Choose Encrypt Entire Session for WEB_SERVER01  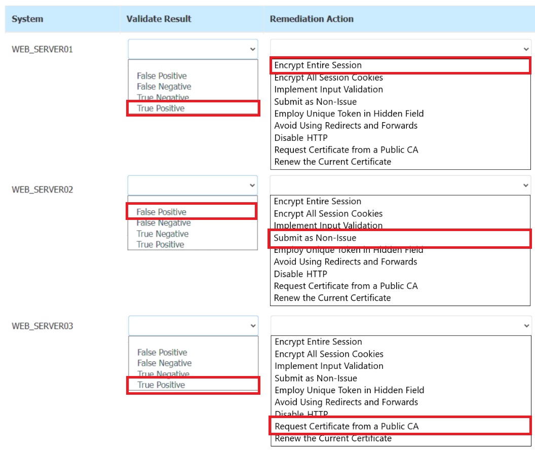[317, 65]
